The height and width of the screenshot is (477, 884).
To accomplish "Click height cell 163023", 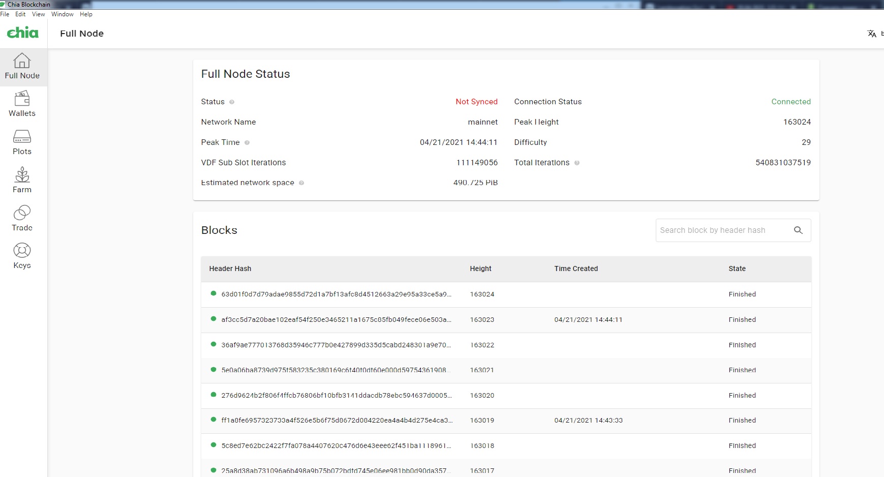I will tap(482, 320).
